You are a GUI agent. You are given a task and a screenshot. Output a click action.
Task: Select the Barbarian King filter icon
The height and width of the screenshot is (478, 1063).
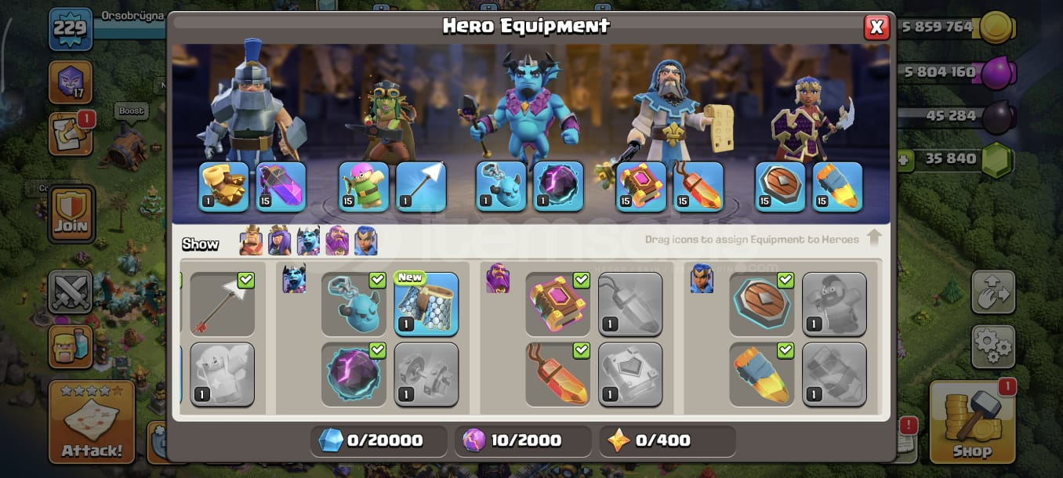tap(251, 240)
